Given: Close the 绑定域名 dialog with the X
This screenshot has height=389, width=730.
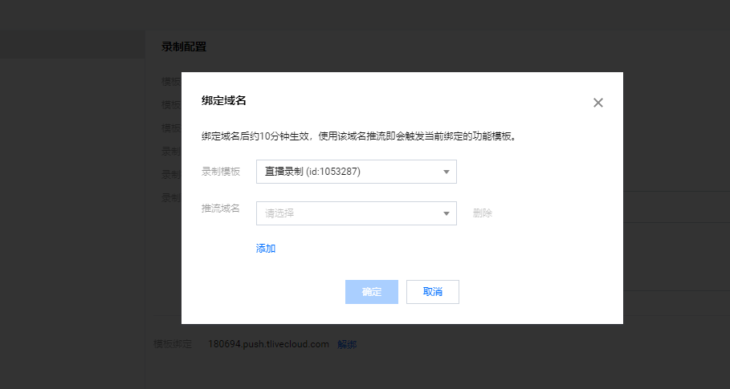Looking at the screenshot, I should (597, 103).
